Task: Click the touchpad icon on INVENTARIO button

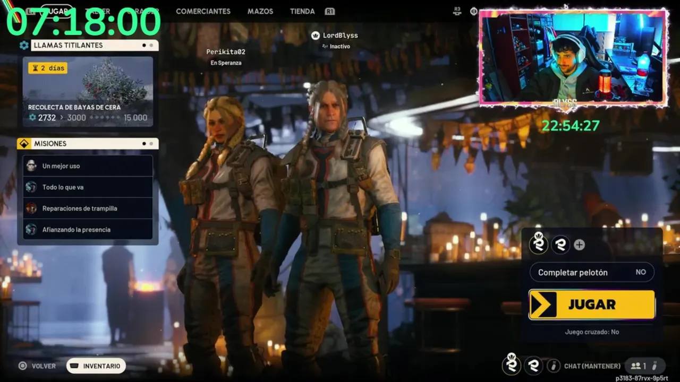Action: click(74, 366)
